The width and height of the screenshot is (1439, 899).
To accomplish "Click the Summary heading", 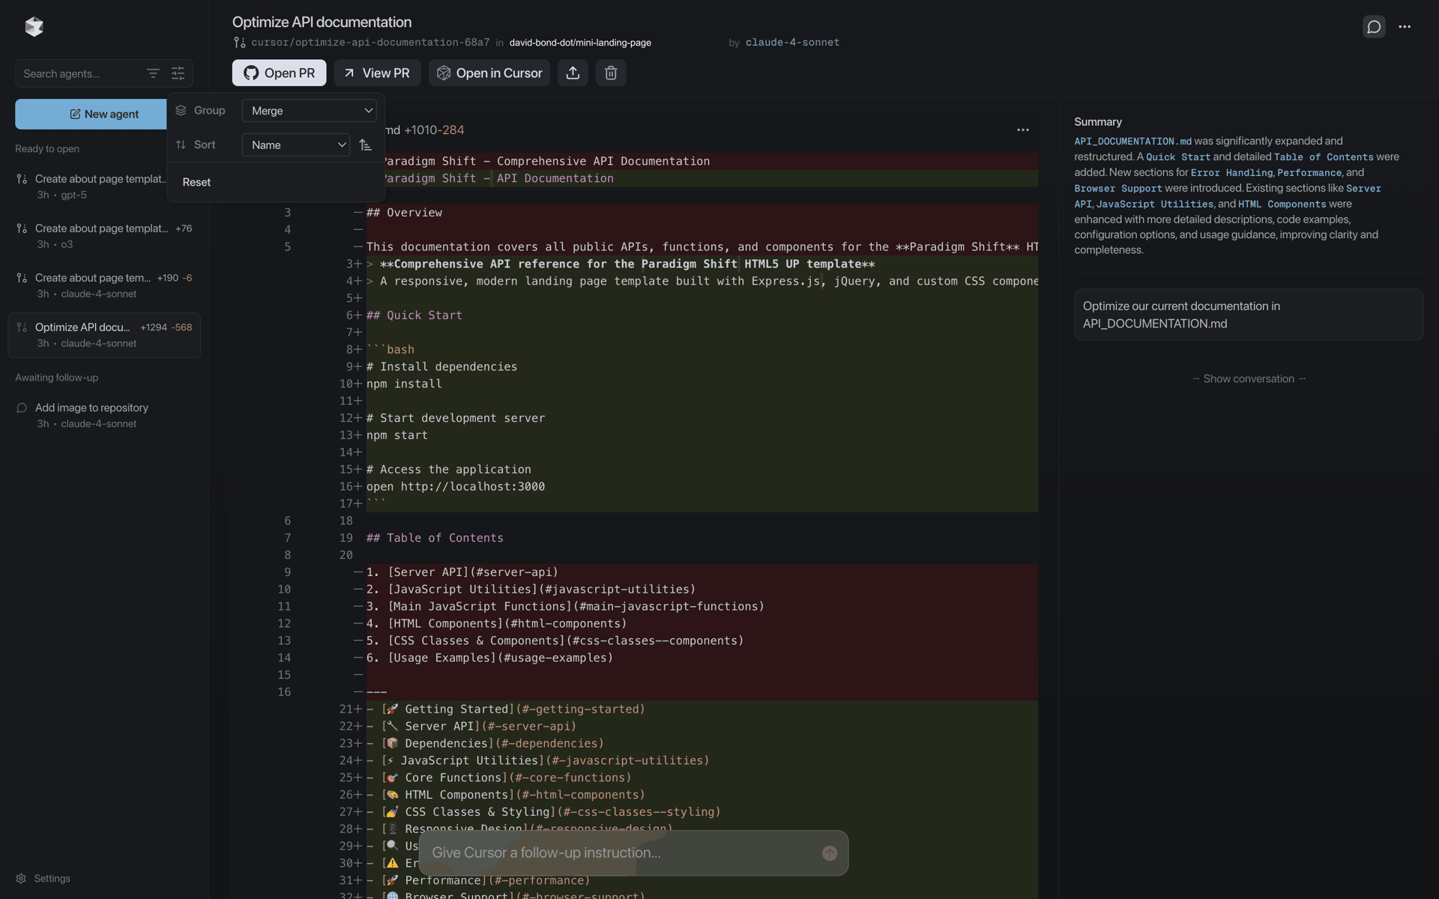I will click(1098, 121).
